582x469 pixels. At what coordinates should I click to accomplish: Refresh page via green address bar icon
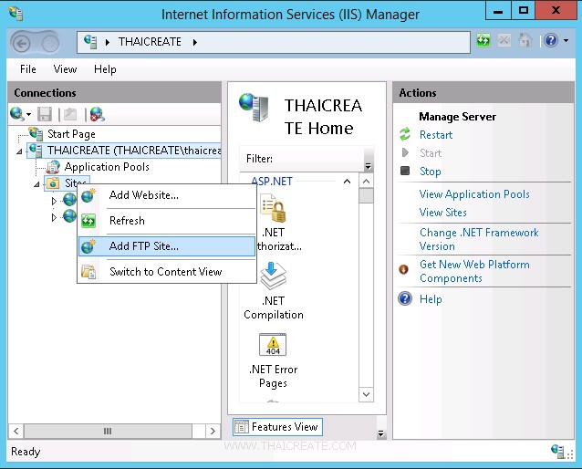(483, 40)
